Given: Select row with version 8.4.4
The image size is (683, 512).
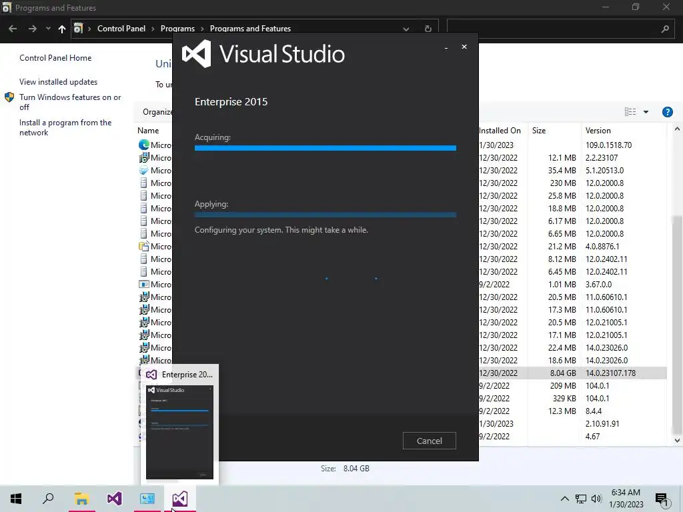Looking at the screenshot, I should (402, 411).
